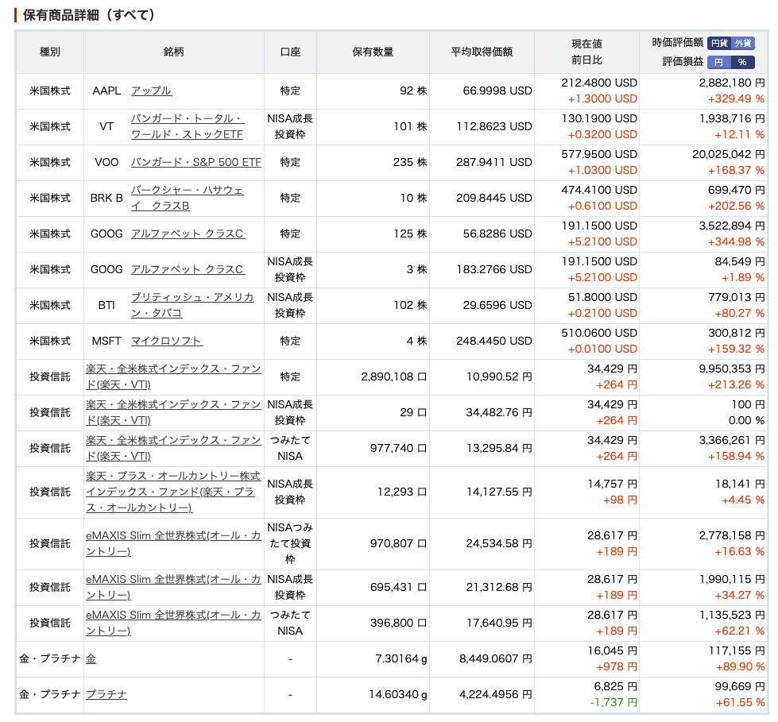Click the 24,534.58 円 average cost

[498, 543]
